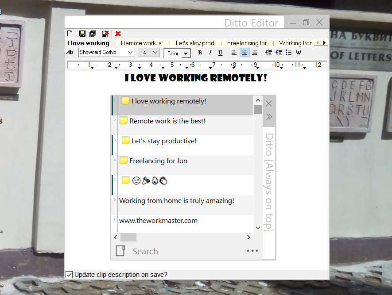Click the Save All icon
Screen dimensions: 392x295
pyautogui.click(x=93, y=34)
